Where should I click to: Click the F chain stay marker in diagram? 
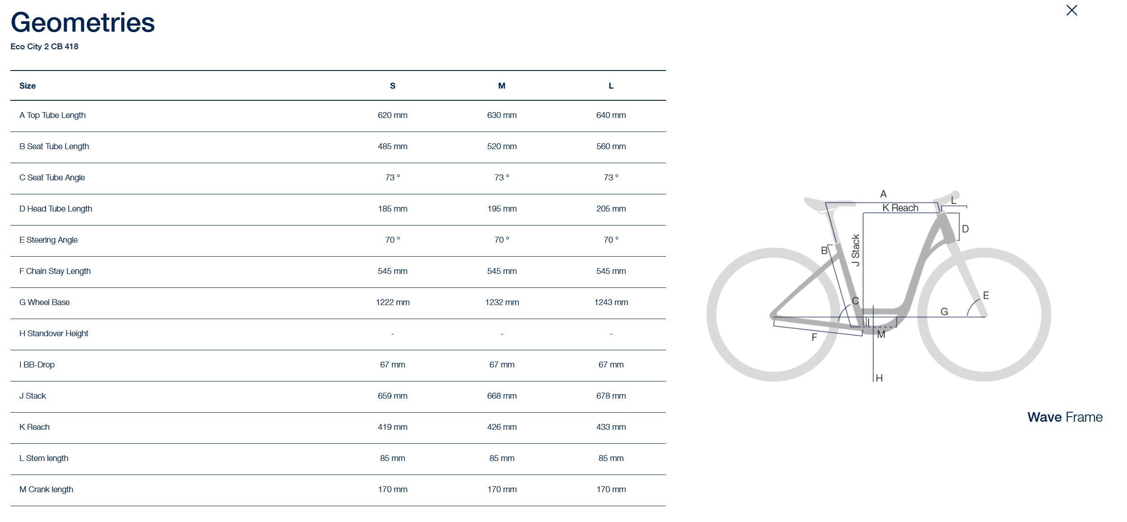814,337
